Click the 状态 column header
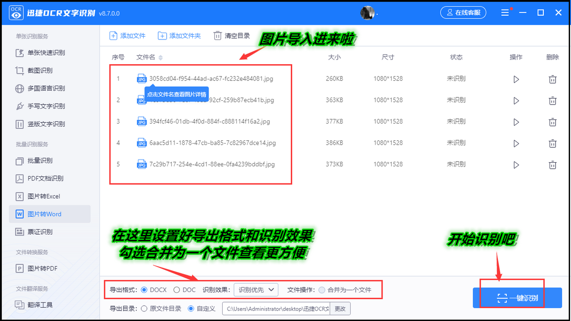This screenshot has height=321, width=571. pos(456,57)
